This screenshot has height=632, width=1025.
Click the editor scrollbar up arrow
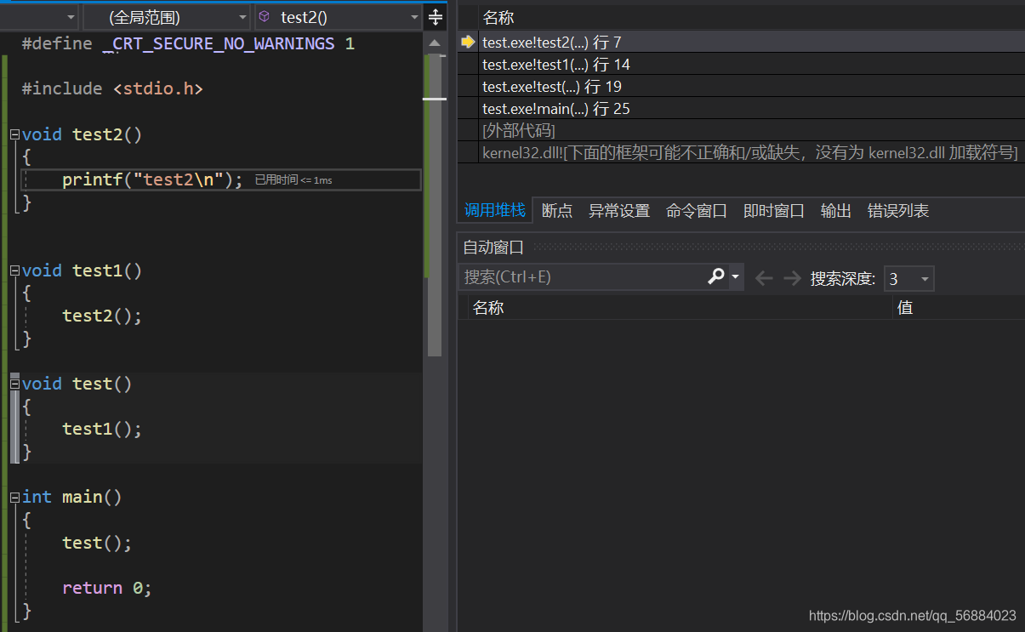pyautogui.click(x=435, y=43)
